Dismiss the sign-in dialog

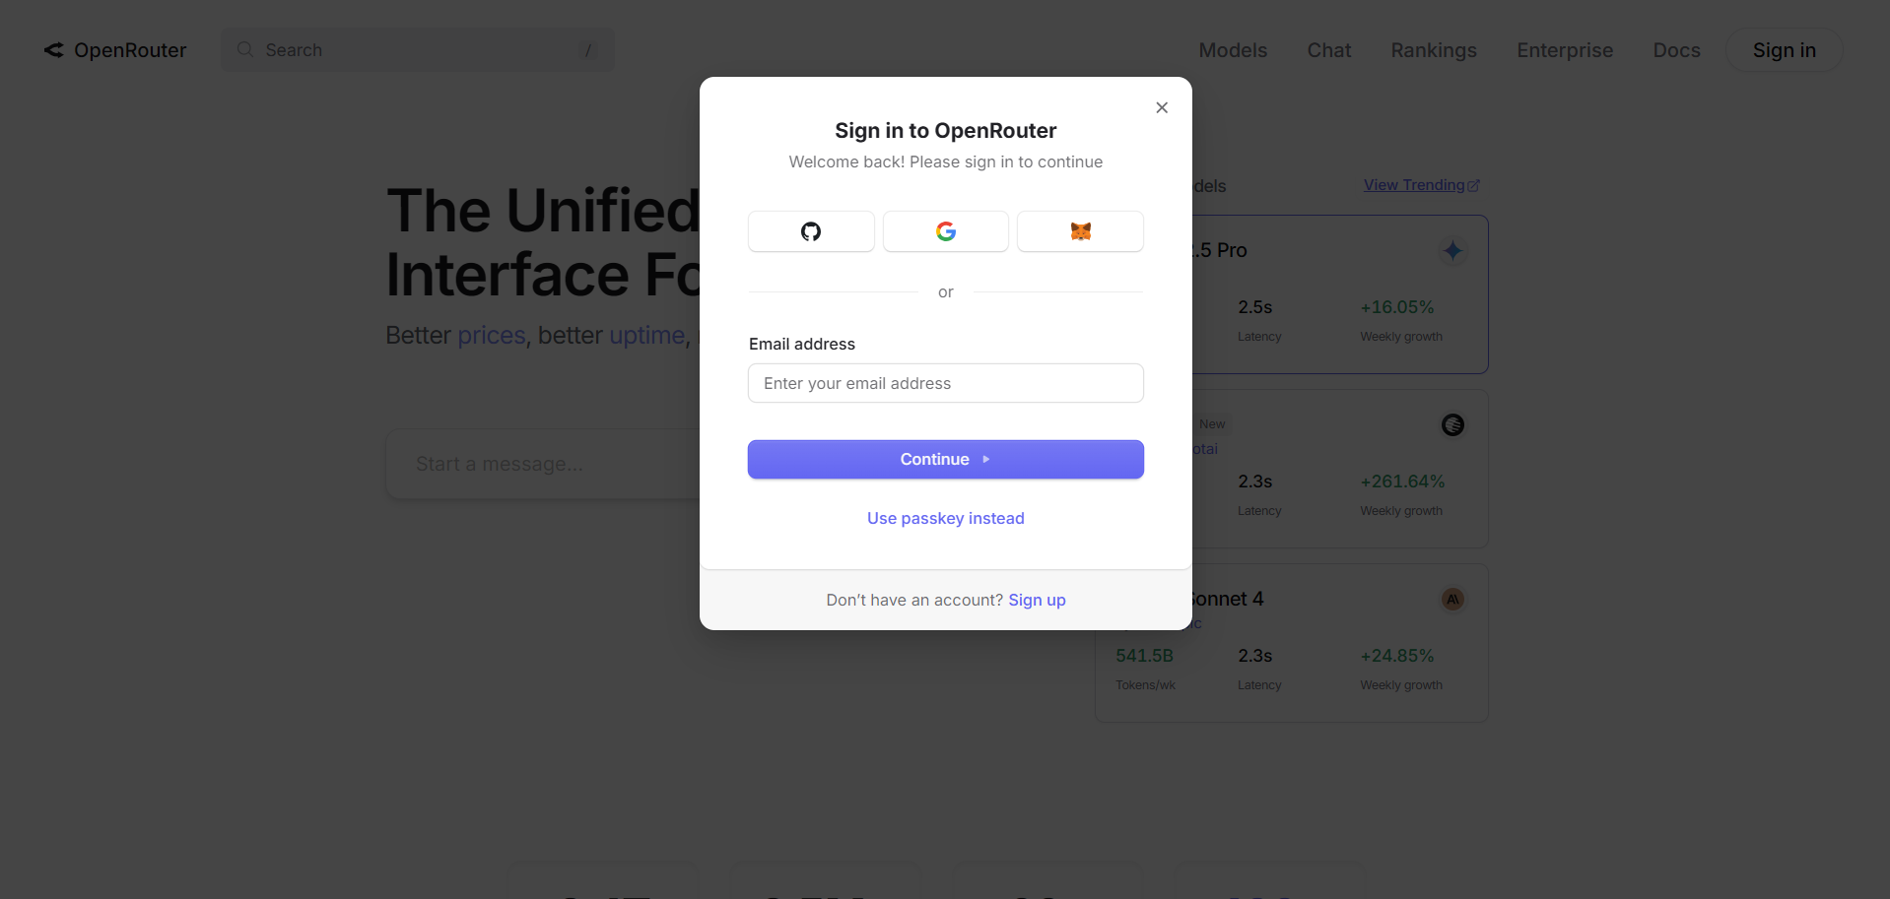[x=1161, y=107]
